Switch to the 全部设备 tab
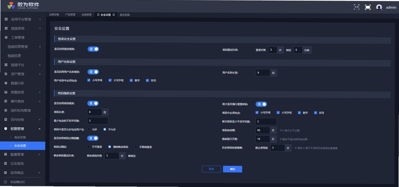This screenshot has height=187, width=399. pos(54,15)
